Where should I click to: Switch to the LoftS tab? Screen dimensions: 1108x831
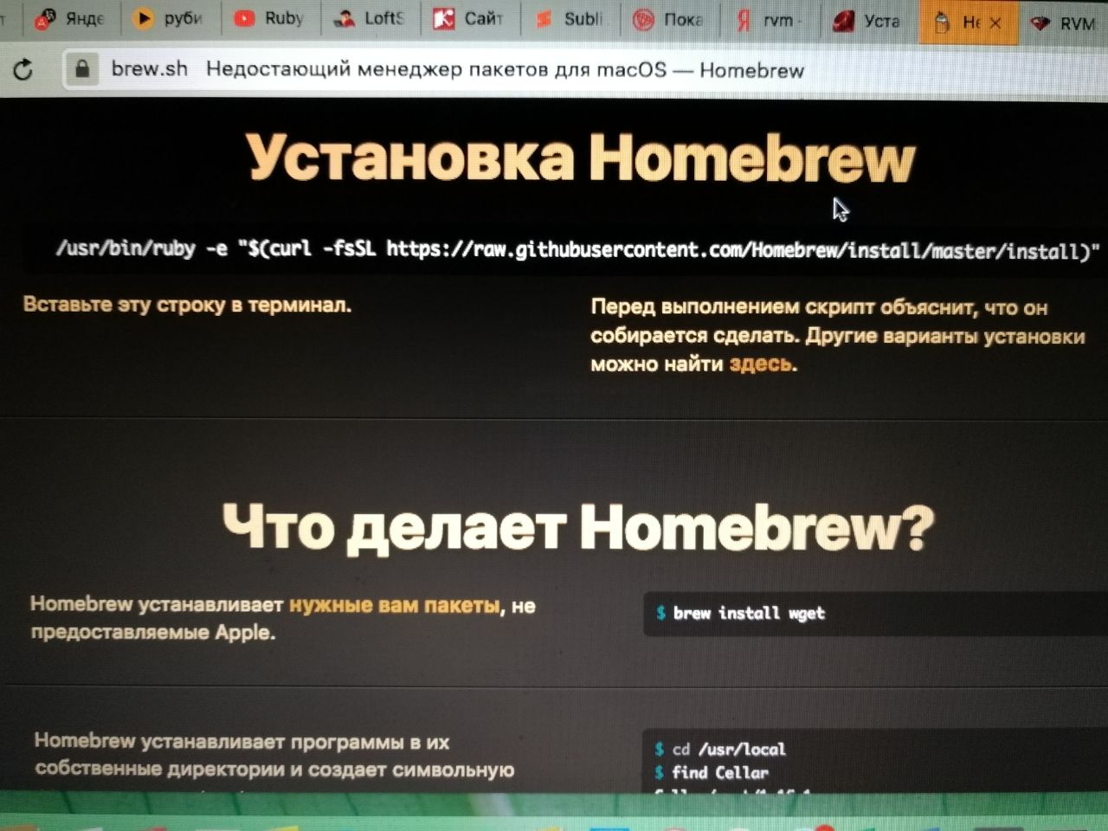370,18
